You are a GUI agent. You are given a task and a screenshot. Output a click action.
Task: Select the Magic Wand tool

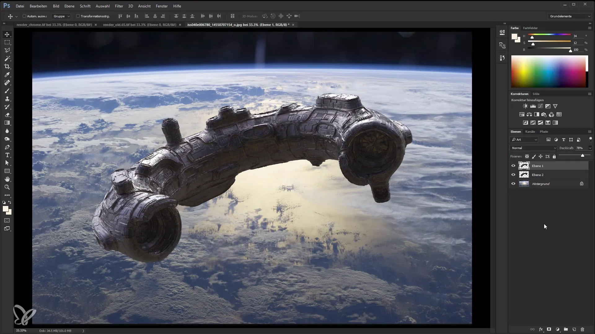coord(7,58)
